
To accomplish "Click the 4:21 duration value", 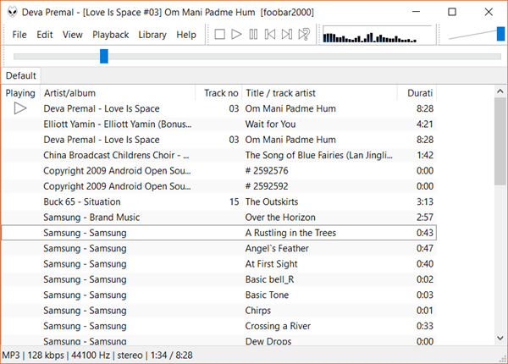I will point(425,124).
